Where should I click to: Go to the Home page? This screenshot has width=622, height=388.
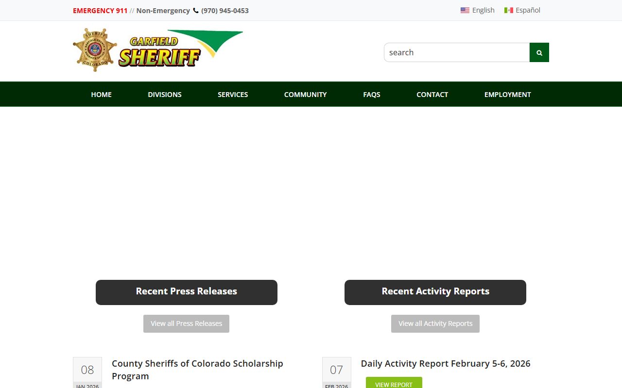click(101, 95)
